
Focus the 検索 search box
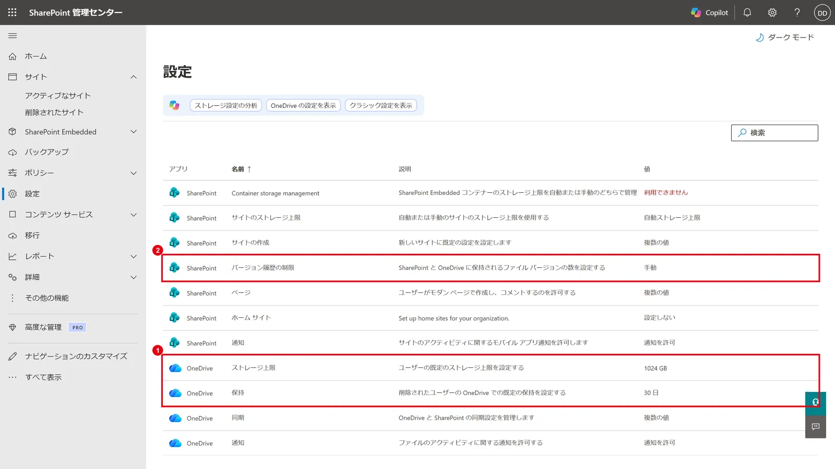(x=774, y=133)
